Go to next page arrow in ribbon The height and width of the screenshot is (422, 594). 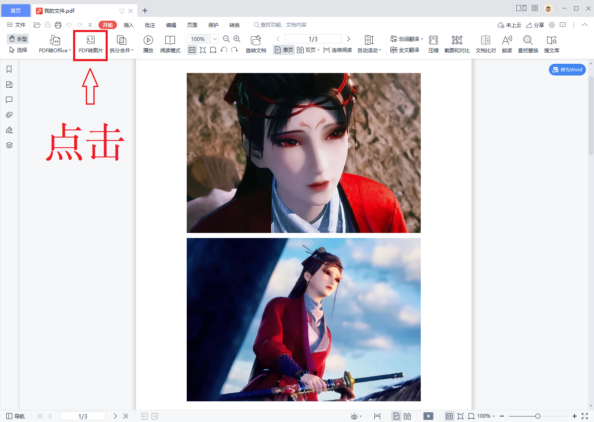(x=349, y=39)
